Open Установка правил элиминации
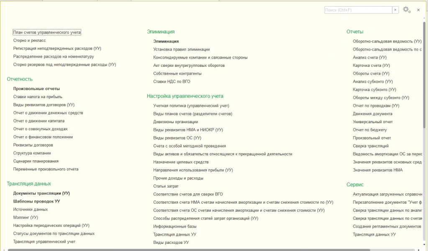Image resolution: width=428 pixels, height=251 pixels. tap(182, 49)
